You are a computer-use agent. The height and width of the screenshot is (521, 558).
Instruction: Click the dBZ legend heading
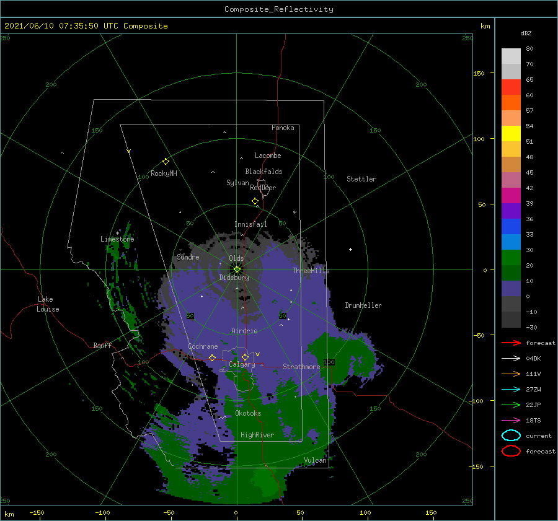(526, 33)
